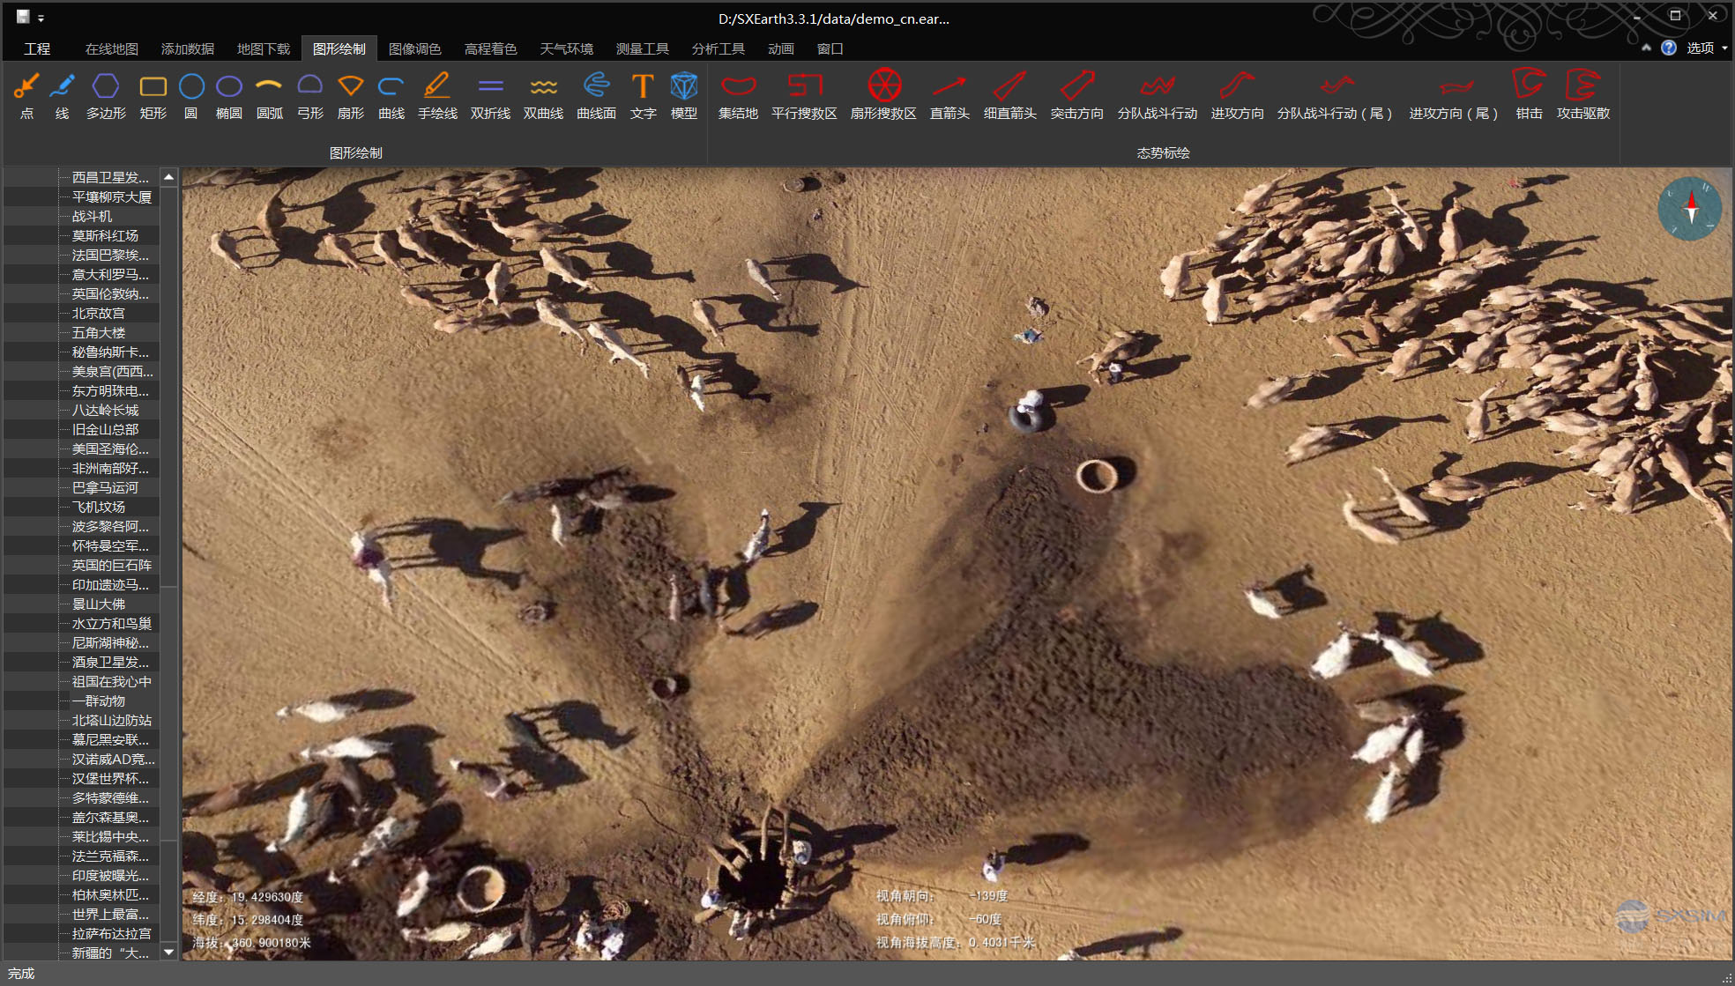
Task: Pick the 矩形 rectangle tool
Action: [153, 96]
